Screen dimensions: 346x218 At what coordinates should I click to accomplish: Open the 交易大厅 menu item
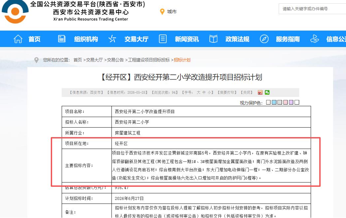point(136,39)
